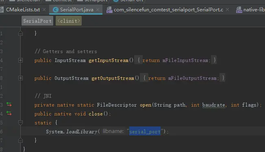
Task: Click the C++ file icon on native-lib tab
Action: pyautogui.click(x=239, y=10)
